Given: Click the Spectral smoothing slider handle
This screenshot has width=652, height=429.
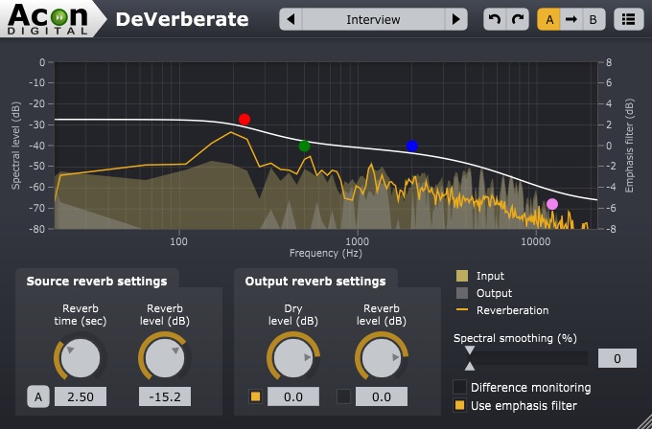Looking at the screenshot, I should pyautogui.click(x=470, y=358).
